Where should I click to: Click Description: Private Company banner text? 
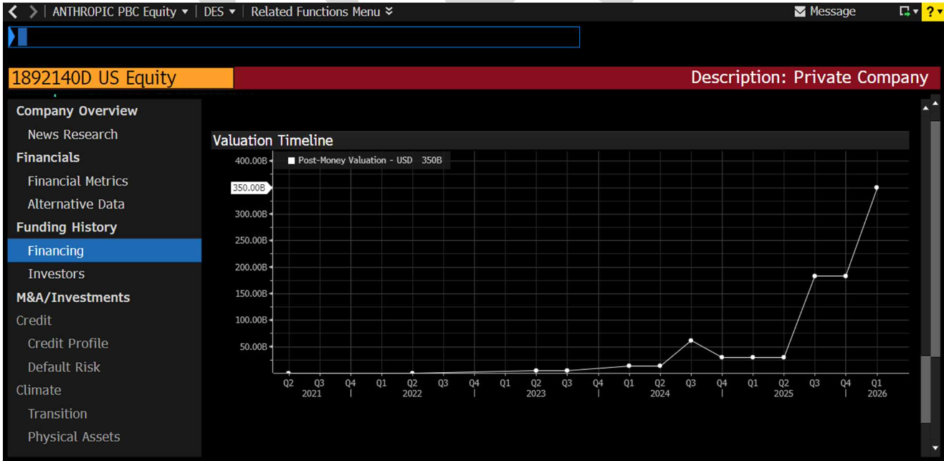[809, 77]
